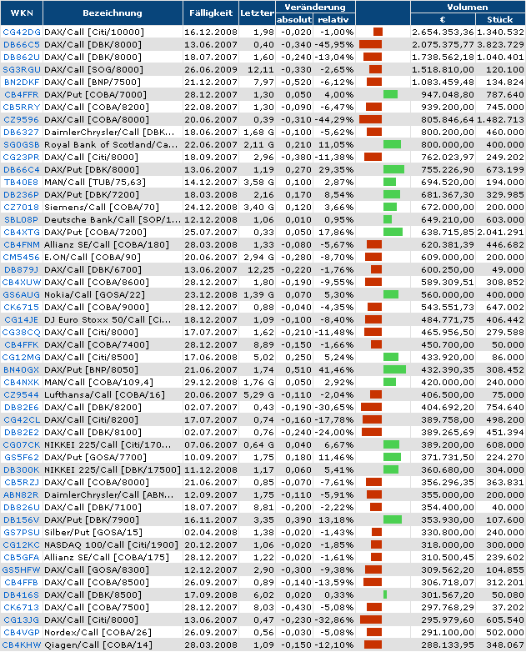Open warrant link CG38CQ
Screen dimensions: 526x652
tap(22, 332)
